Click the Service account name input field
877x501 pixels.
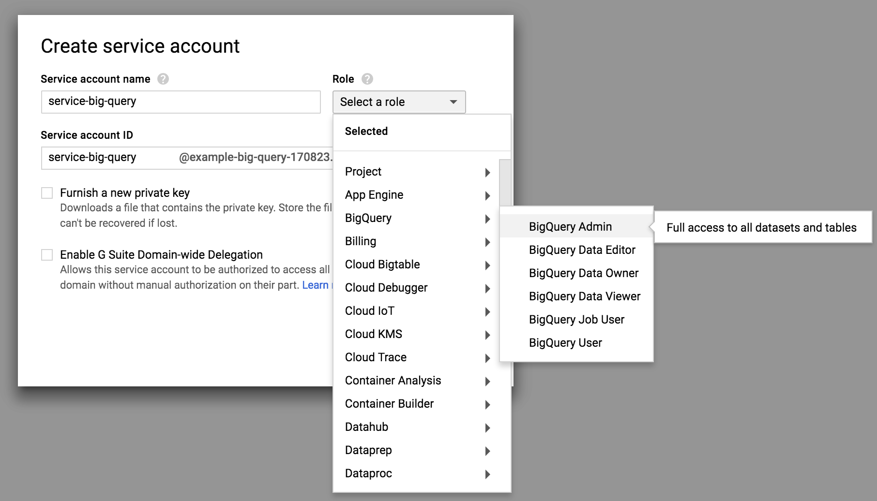tap(181, 102)
